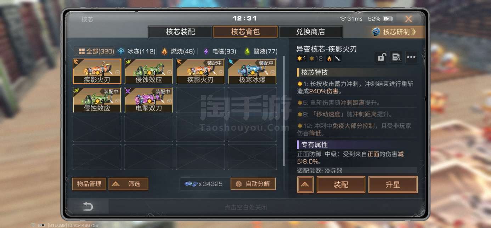Open 物品管理 item management

pos(89,184)
